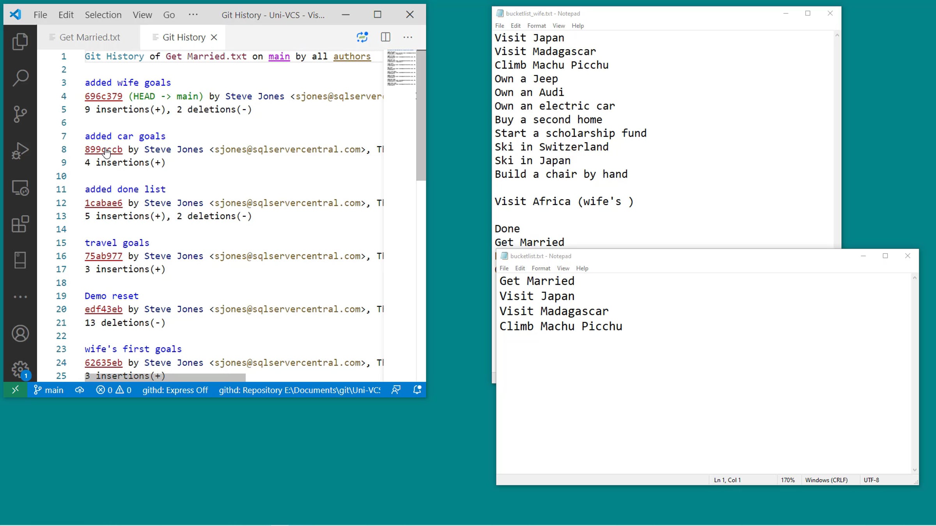The width and height of the screenshot is (936, 526).
Task: Toggle githd Express Off in status bar
Action: pos(175,390)
